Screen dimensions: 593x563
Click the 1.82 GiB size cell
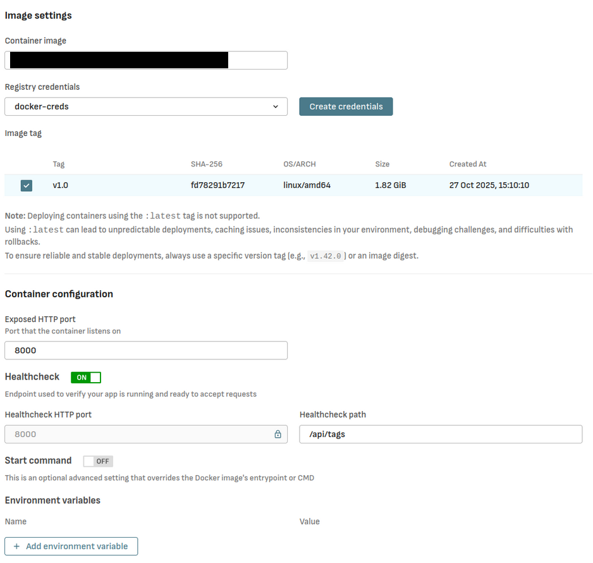391,185
